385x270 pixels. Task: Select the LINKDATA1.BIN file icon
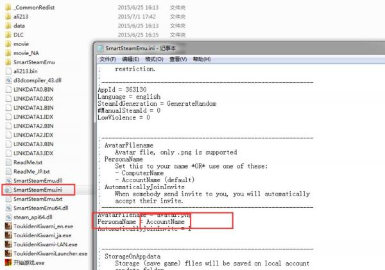click(x=8, y=108)
